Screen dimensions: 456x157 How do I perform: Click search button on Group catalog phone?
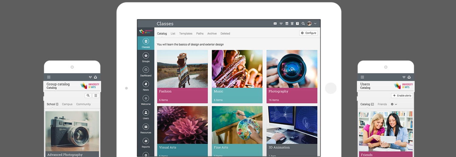coord(88,95)
